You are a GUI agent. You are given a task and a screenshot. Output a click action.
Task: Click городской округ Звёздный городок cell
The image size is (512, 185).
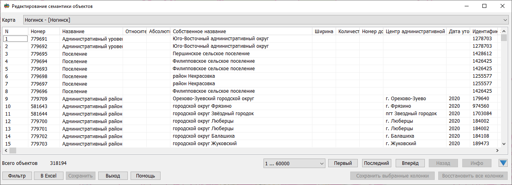[241, 114]
